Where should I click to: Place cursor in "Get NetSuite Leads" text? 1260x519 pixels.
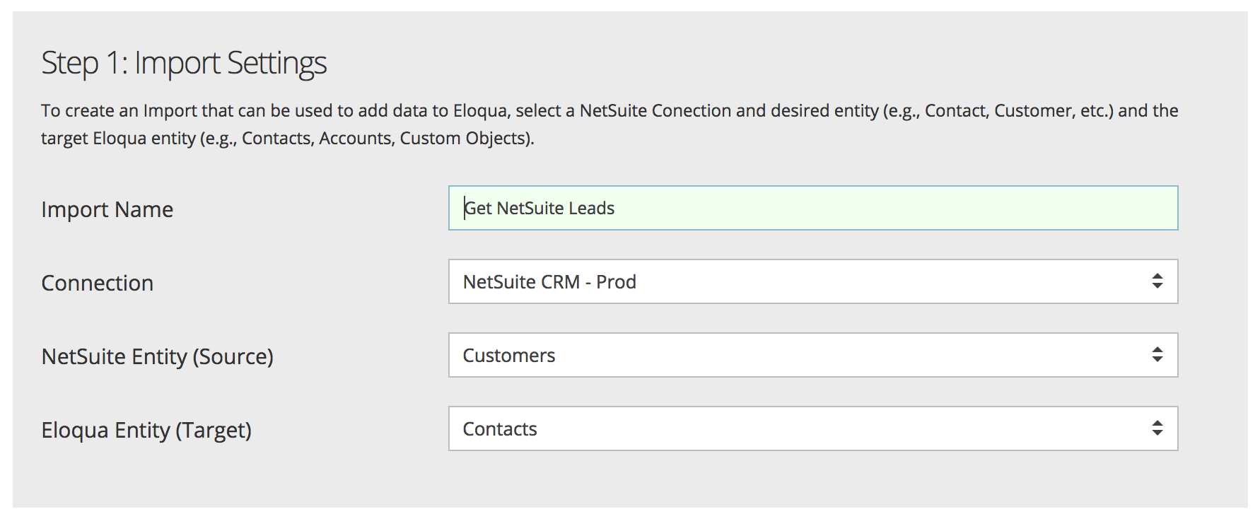539,209
